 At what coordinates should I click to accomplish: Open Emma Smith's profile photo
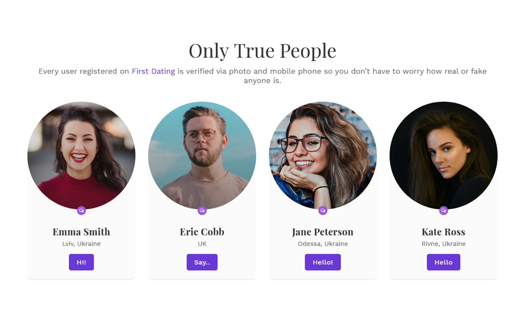click(81, 155)
